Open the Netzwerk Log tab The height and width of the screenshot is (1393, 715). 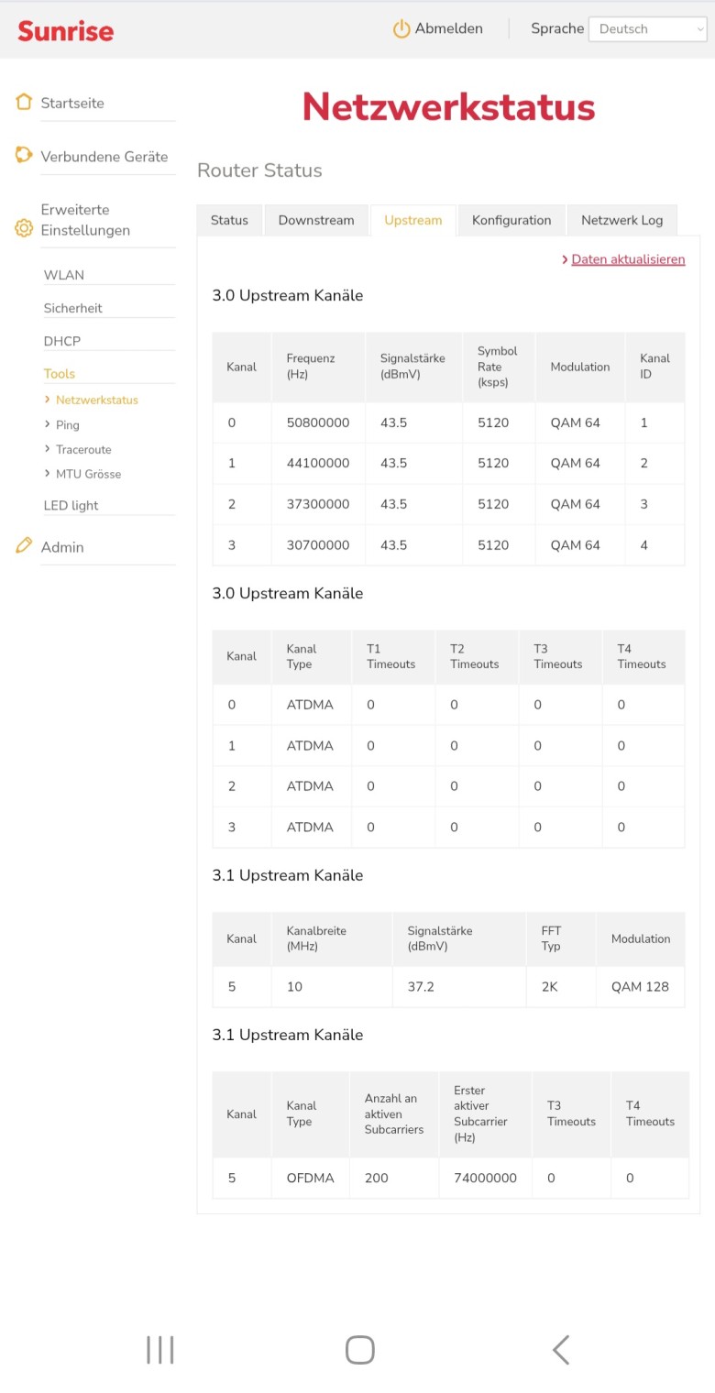pyautogui.click(x=621, y=220)
